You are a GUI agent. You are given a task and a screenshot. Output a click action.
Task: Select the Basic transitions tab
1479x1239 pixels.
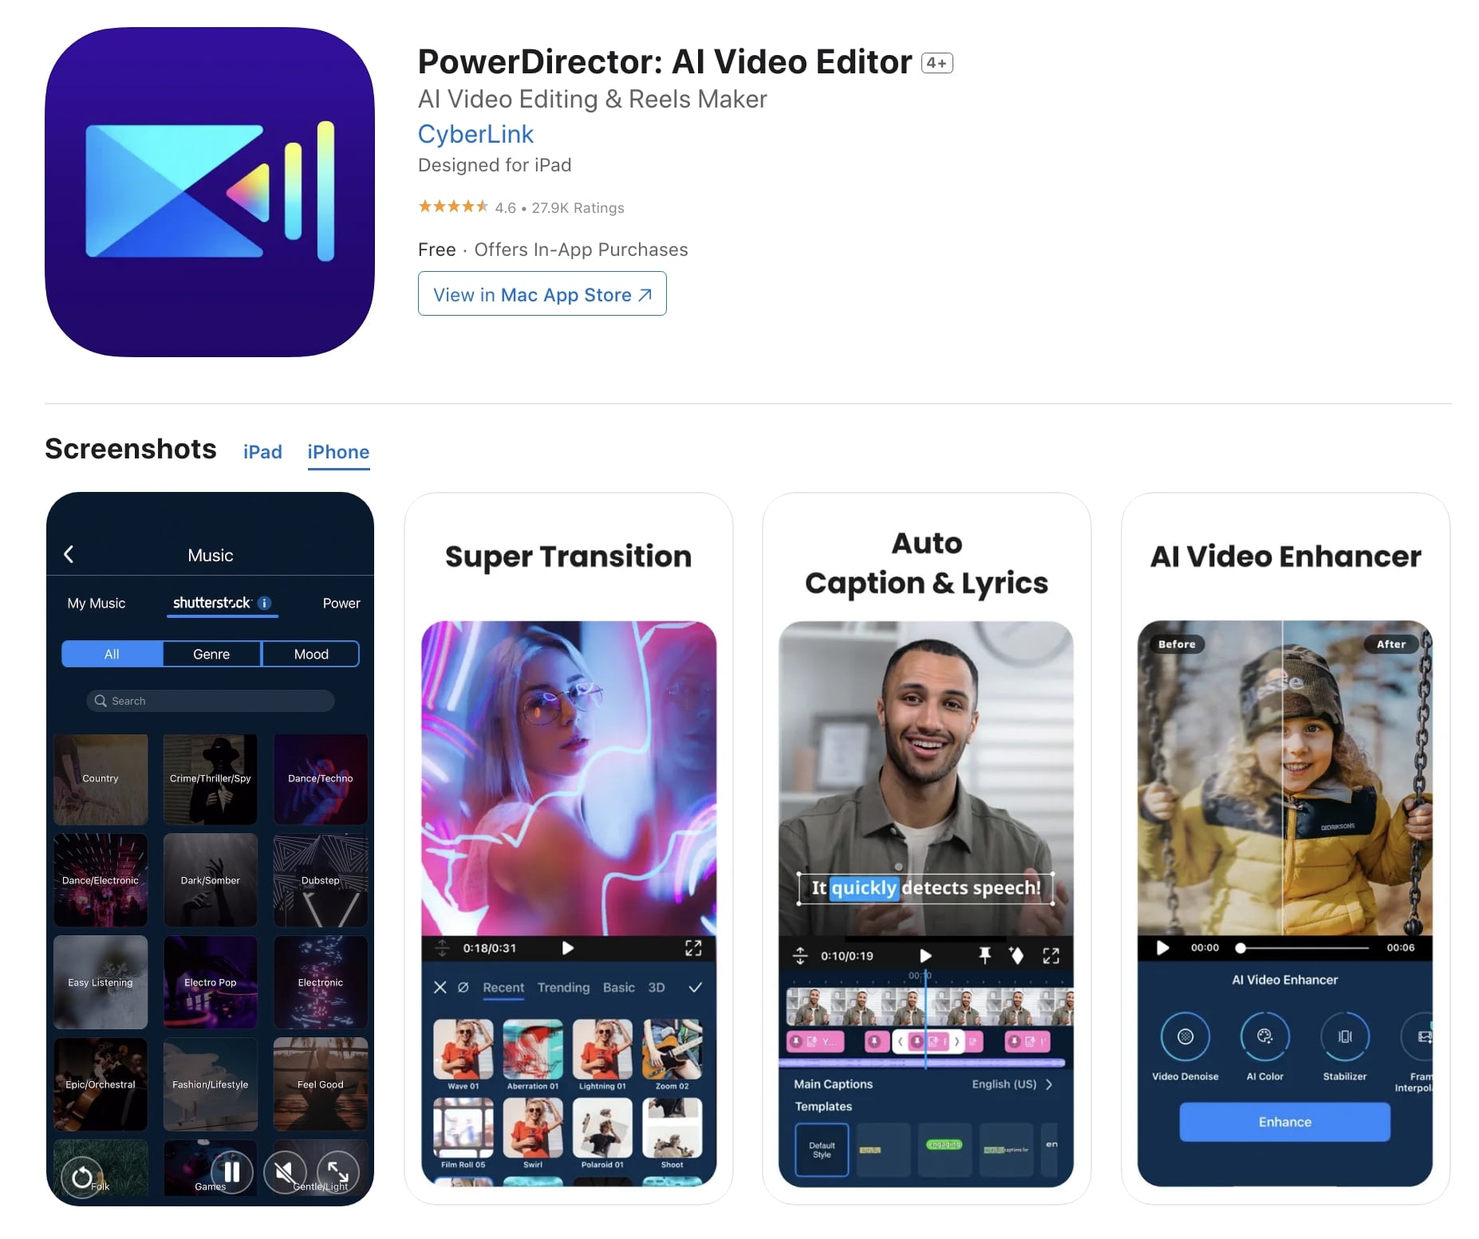pos(619,987)
